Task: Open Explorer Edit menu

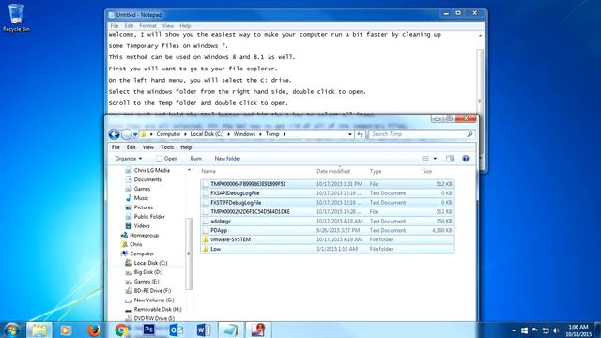Action: pyautogui.click(x=131, y=147)
